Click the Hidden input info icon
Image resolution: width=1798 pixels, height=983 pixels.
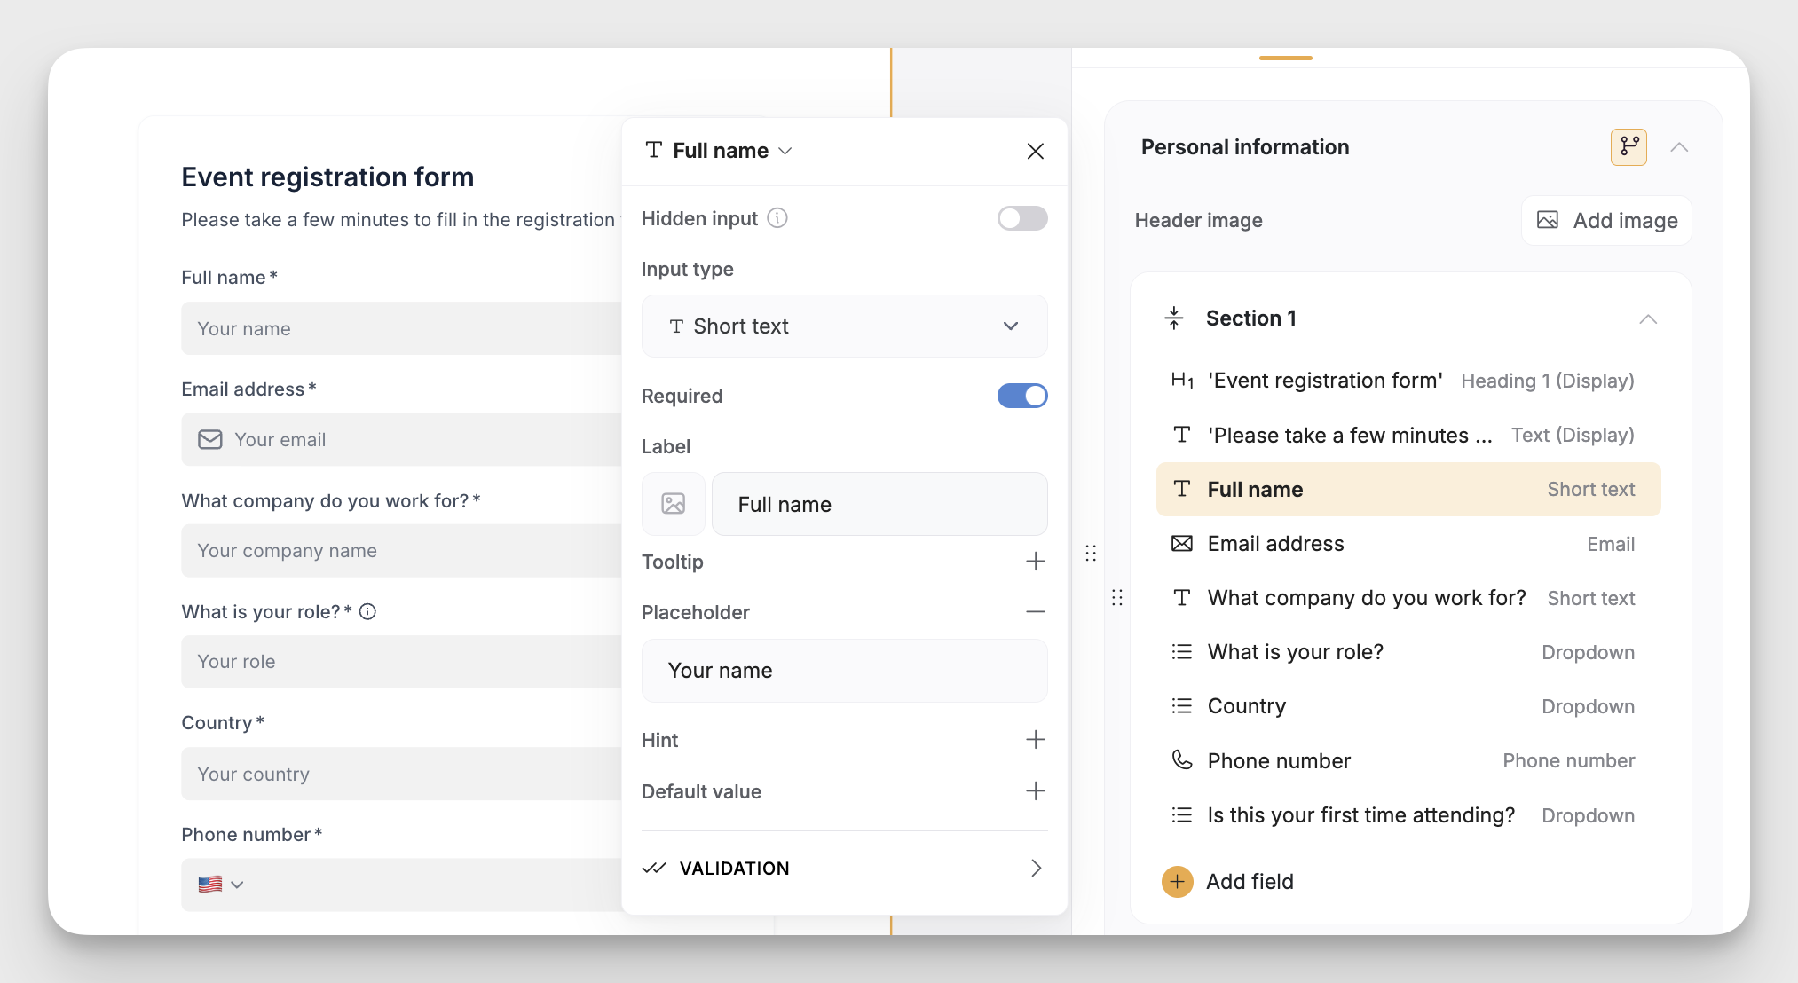click(777, 218)
